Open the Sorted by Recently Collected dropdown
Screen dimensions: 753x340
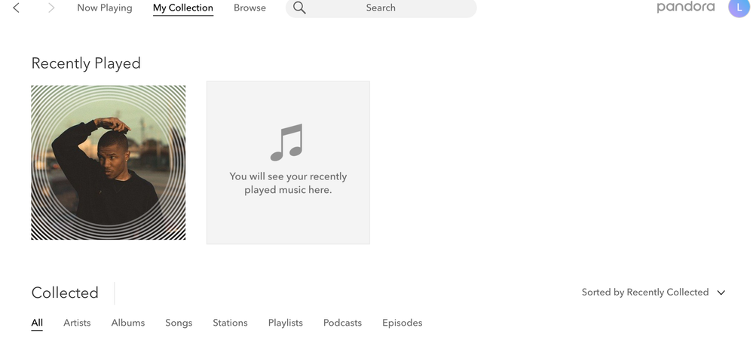tap(644, 293)
